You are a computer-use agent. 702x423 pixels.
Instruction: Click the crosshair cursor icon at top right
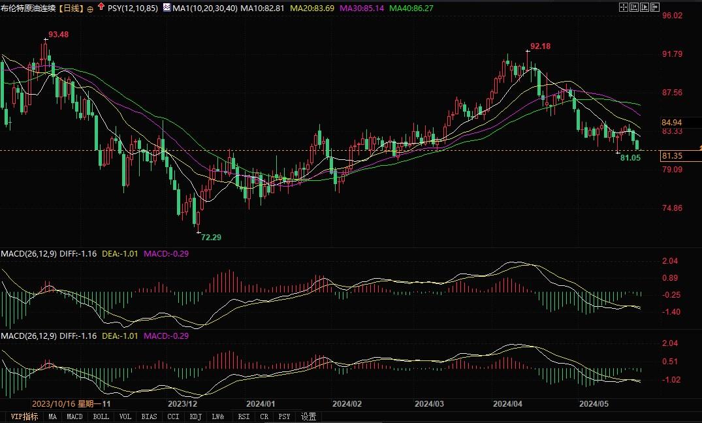click(x=624, y=7)
